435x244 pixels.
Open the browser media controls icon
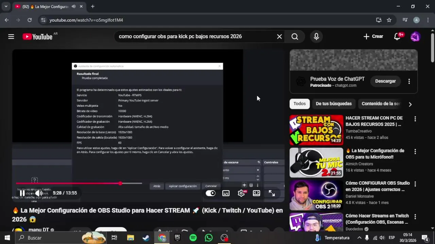click(x=405, y=20)
